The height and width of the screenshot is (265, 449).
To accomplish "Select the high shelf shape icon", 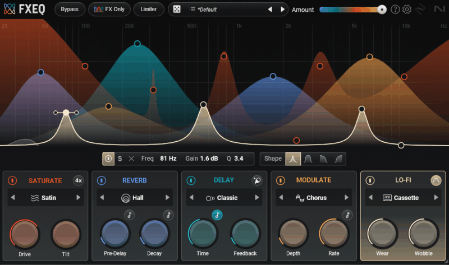I will tap(338, 159).
